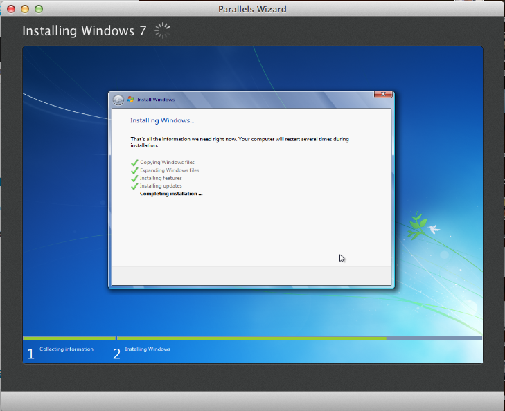The height and width of the screenshot is (411, 505).
Task: Click checkmark beside Copying Windows files
Action: click(134, 163)
